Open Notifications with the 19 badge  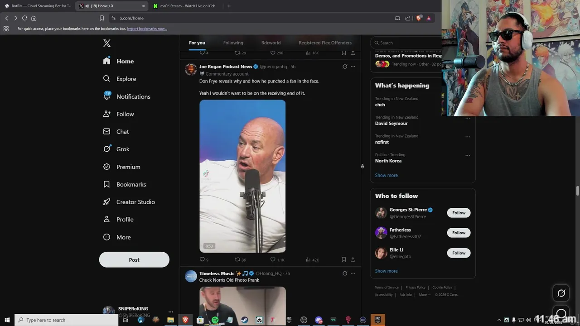click(x=126, y=96)
